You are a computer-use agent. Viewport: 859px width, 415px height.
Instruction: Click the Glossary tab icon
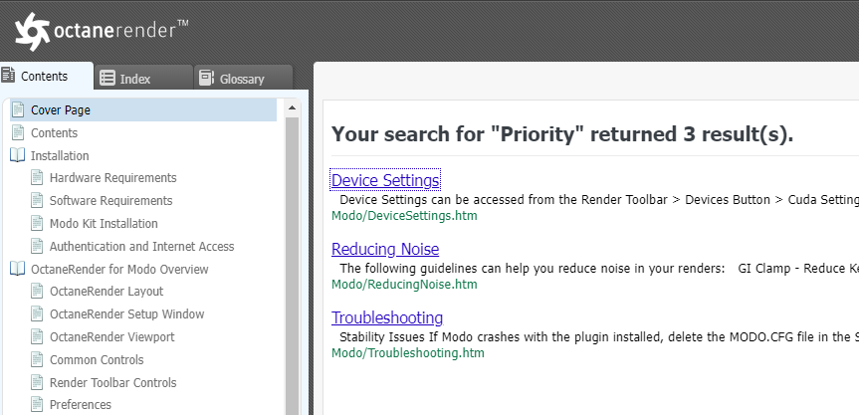[x=206, y=78]
